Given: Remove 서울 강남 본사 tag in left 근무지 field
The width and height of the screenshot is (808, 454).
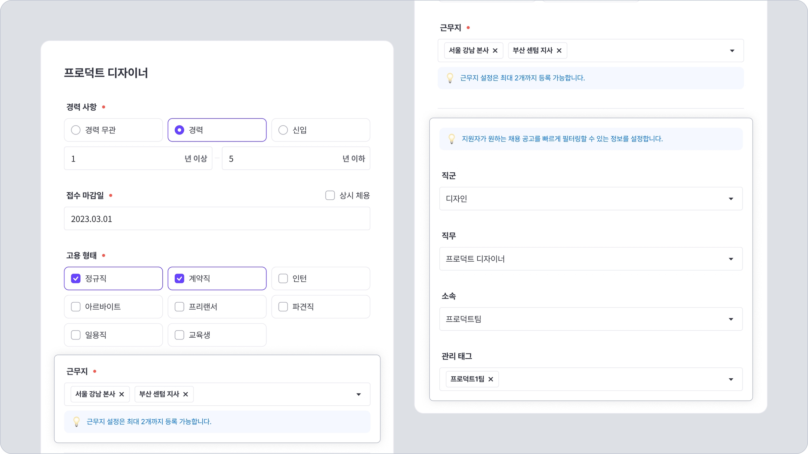Looking at the screenshot, I should click(x=122, y=394).
